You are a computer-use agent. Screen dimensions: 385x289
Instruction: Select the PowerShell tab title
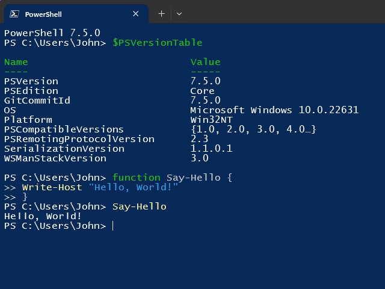point(43,14)
